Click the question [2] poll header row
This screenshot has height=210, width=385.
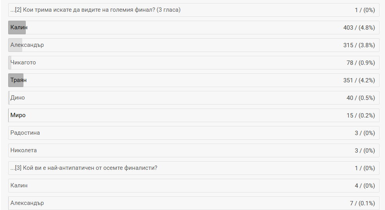[x=95, y=10]
